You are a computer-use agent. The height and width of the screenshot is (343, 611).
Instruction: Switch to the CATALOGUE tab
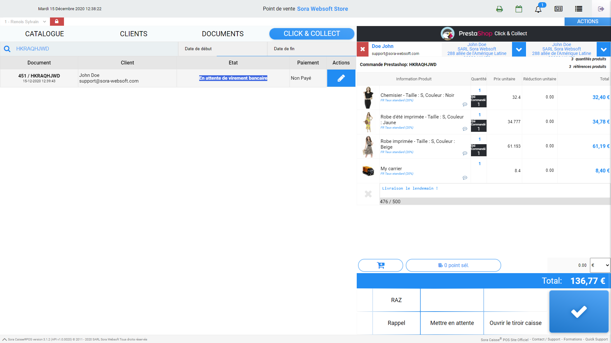[45, 34]
